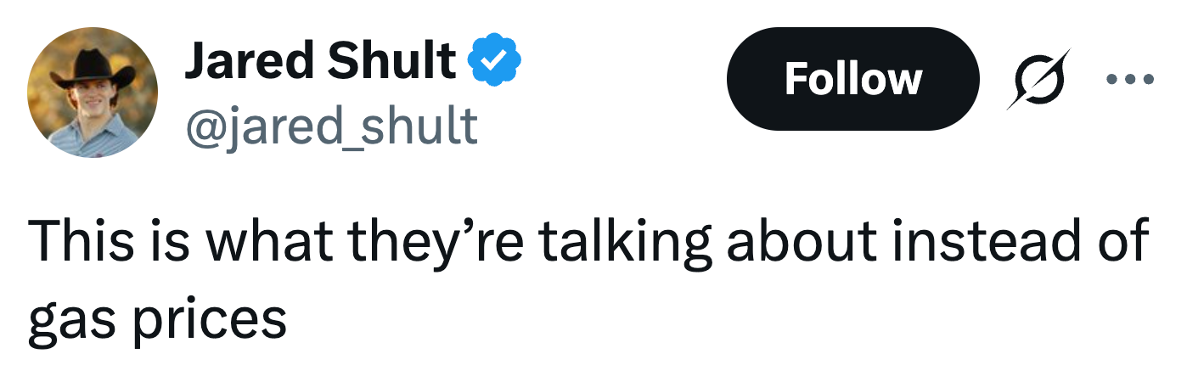The height and width of the screenshot is (382, 1187).
Task: Click the @jared_shult handle
Action: point(331,126)
